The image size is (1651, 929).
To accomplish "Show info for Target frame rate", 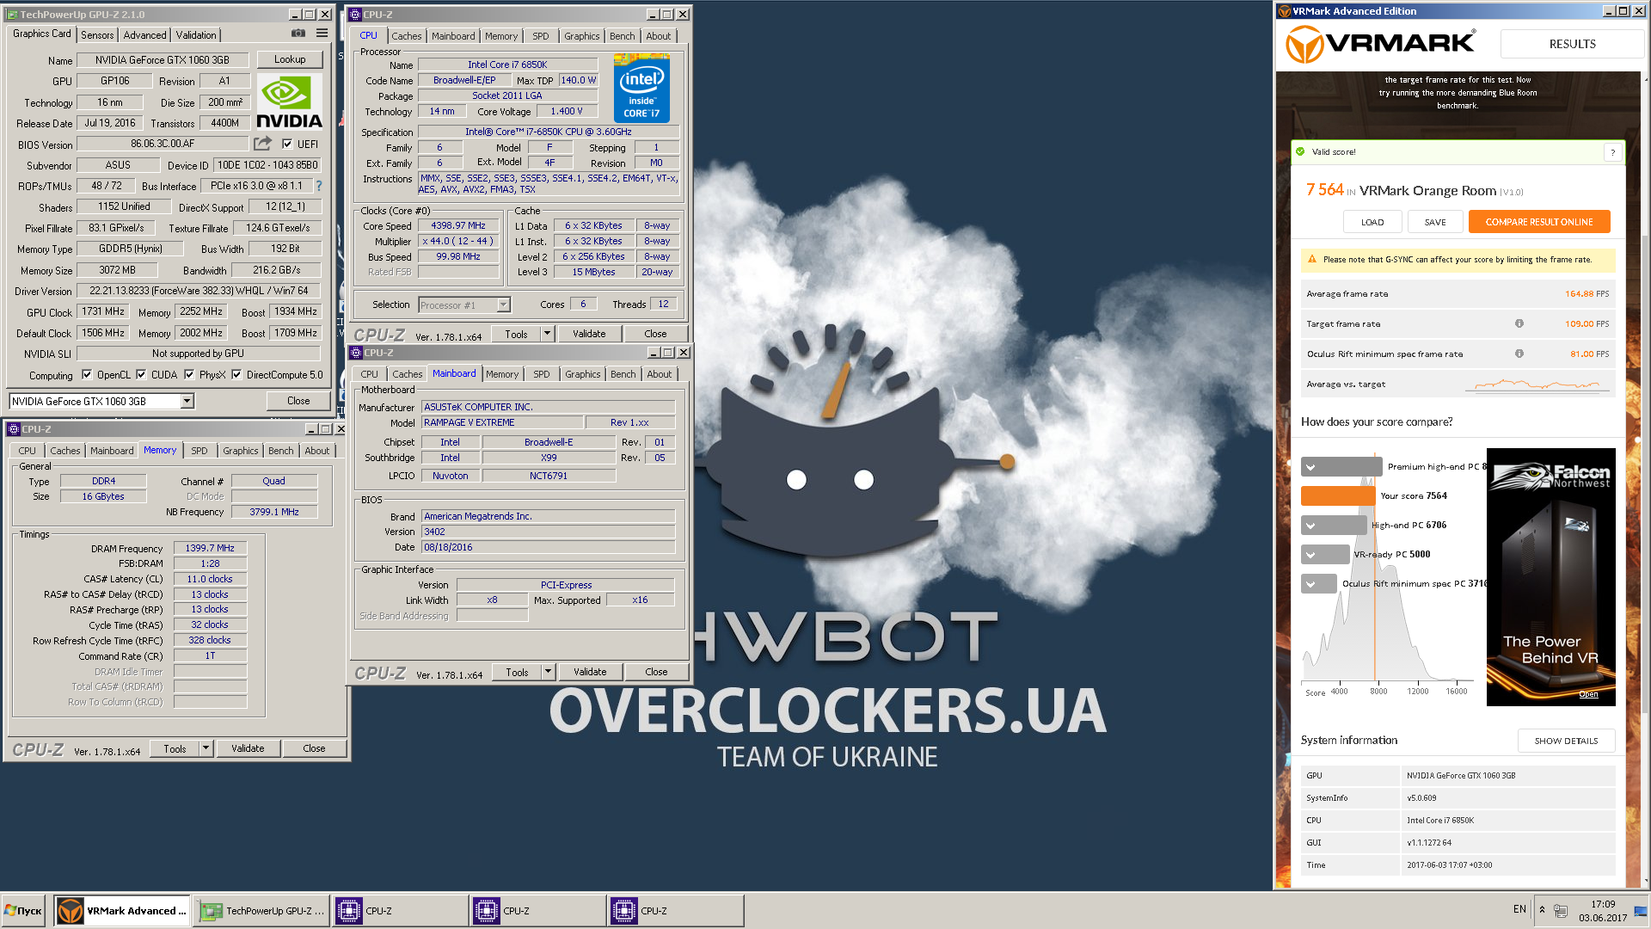I will click(x=1519, y=323).
